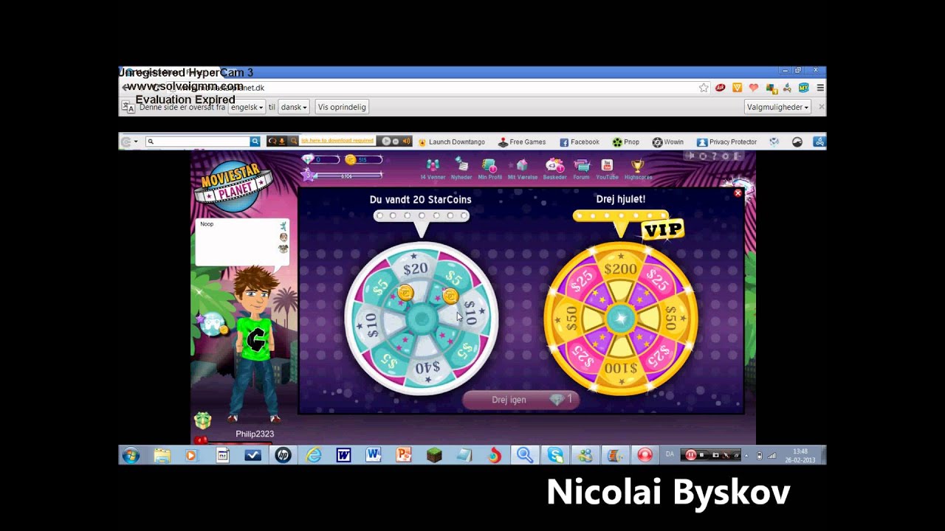Close the wheel popup with red X
Image resolution: width=945 pixels, height=531 pixels.
point(738,193)
